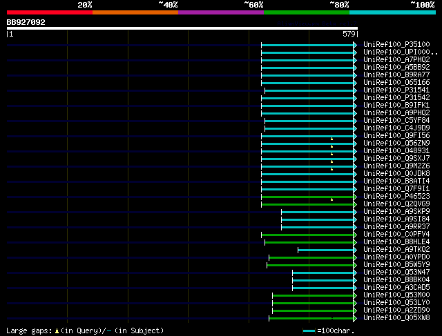Open UniRef100_B8ATI4 entry
442x336 pixels.
coord(396,181)
